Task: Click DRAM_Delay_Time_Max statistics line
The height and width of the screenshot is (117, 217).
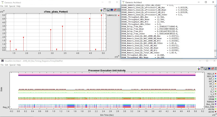Action: click(x=150, y=26)
